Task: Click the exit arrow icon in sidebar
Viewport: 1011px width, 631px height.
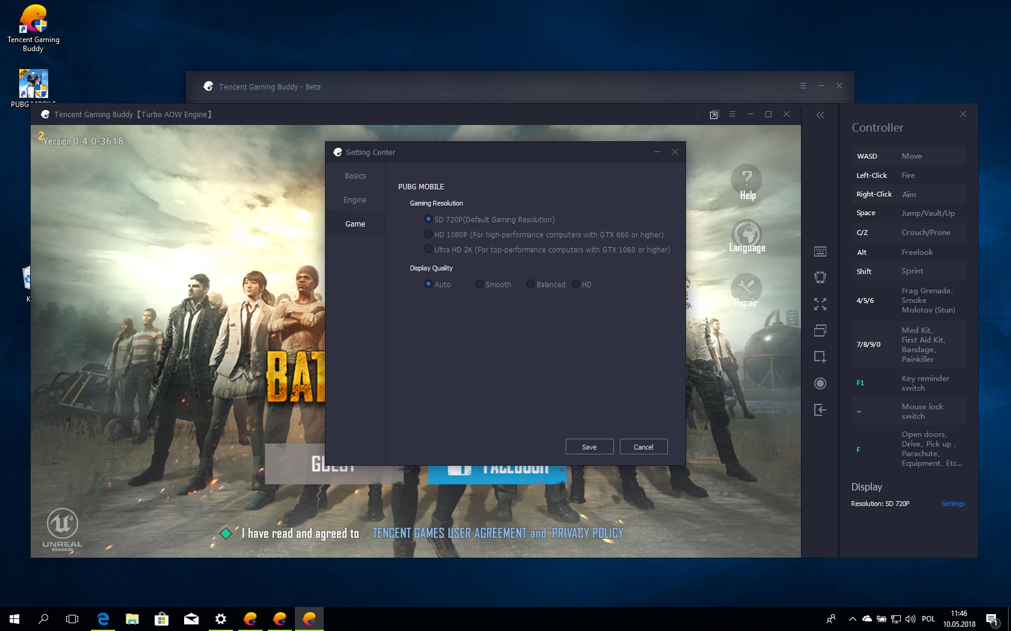Action: (x=820, y=410)
